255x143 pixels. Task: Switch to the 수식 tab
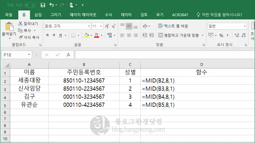coord(109,15)
